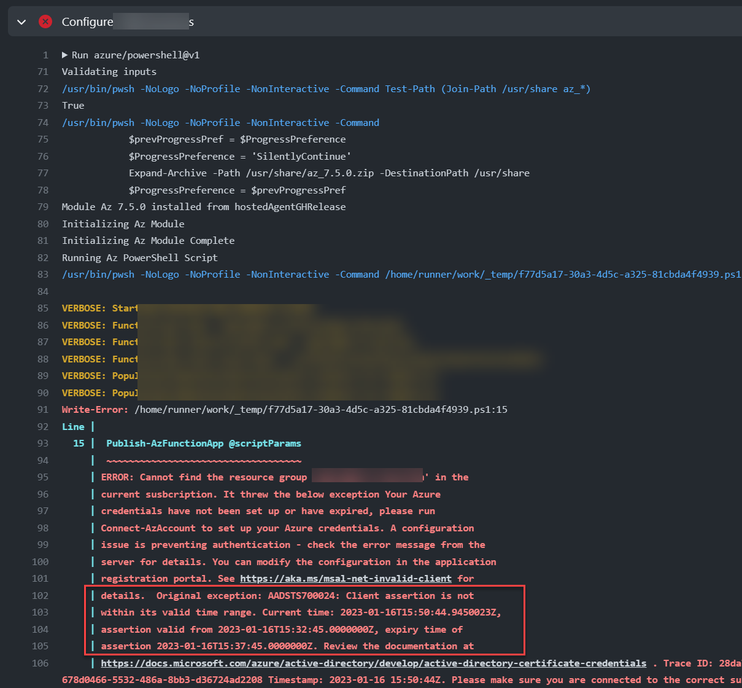Click the disclosure triangle before Run azure/powershell@v1
The height and width of the screenshot is (688, 742).
(x=64, y=55)
